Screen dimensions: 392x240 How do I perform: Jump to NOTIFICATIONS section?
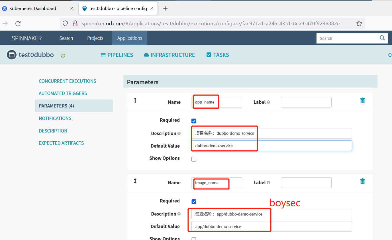tap(55, 118)
